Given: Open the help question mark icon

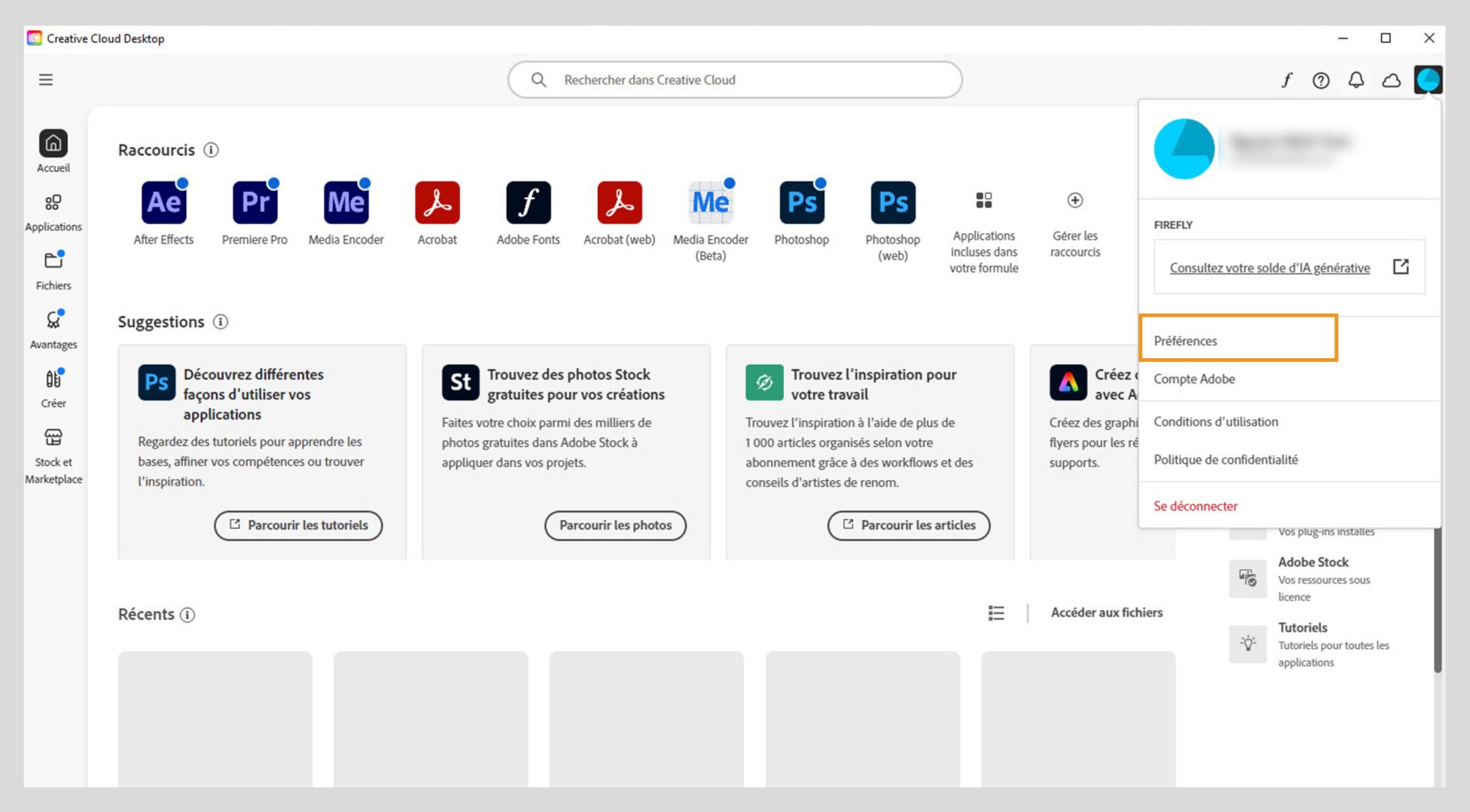Looking at the screenshot, I should coord(1321,80).
